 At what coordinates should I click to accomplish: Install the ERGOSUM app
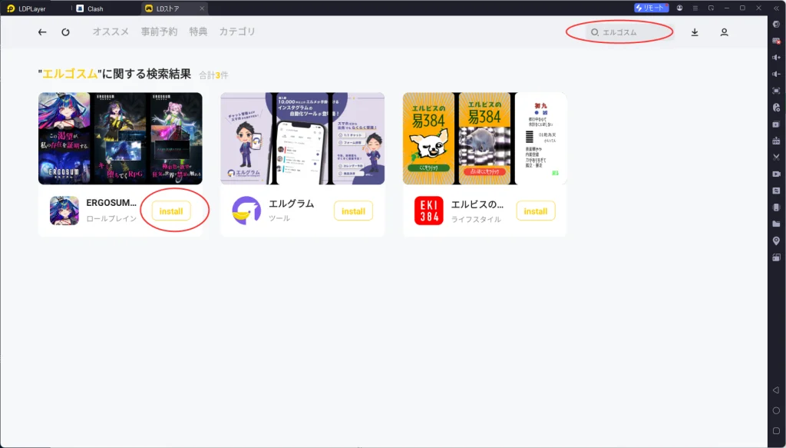pos(171,211)
